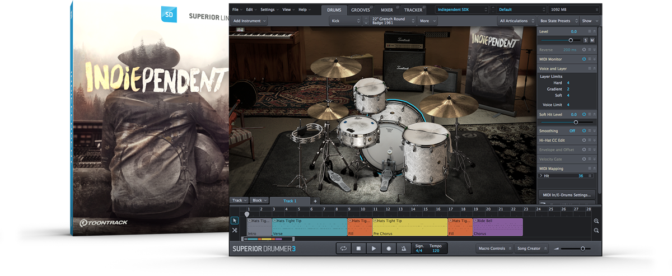Select the Pre Chorus Hats Tight Tip block
This screenshot has width=672, height=276.
pyautogui.click(x=410, y=227)
